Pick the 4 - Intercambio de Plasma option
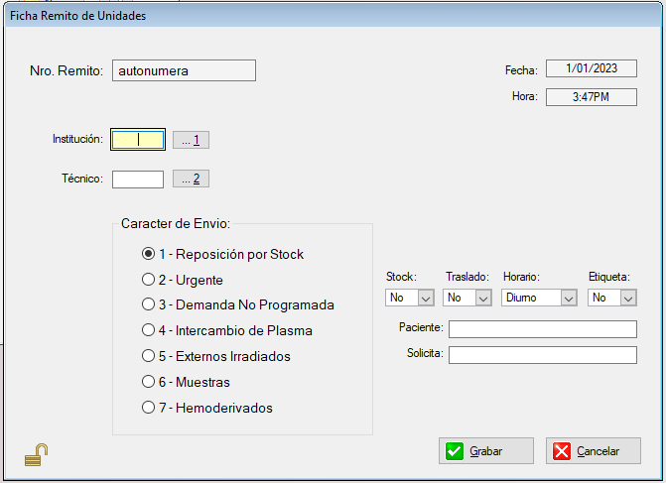666x483 pixels. point(149,330)
